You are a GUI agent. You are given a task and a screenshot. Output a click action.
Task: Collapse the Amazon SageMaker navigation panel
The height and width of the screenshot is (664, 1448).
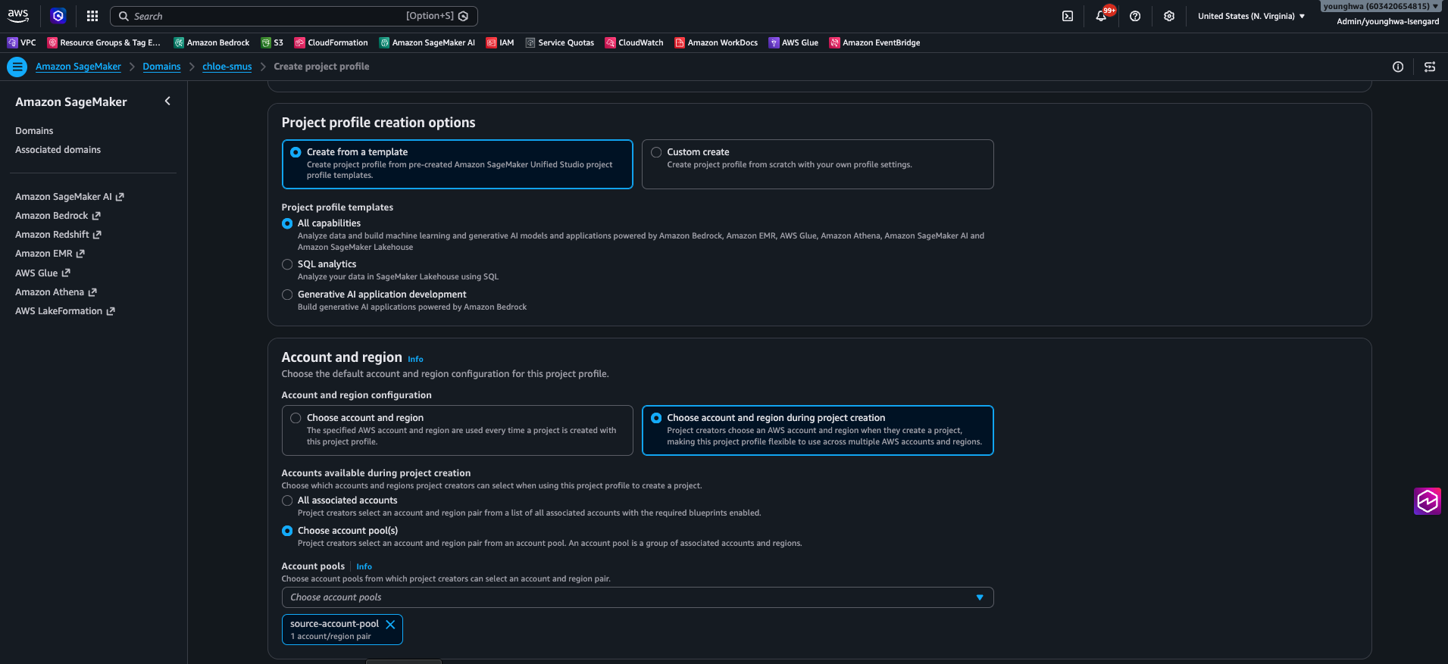tap(167, 101)
